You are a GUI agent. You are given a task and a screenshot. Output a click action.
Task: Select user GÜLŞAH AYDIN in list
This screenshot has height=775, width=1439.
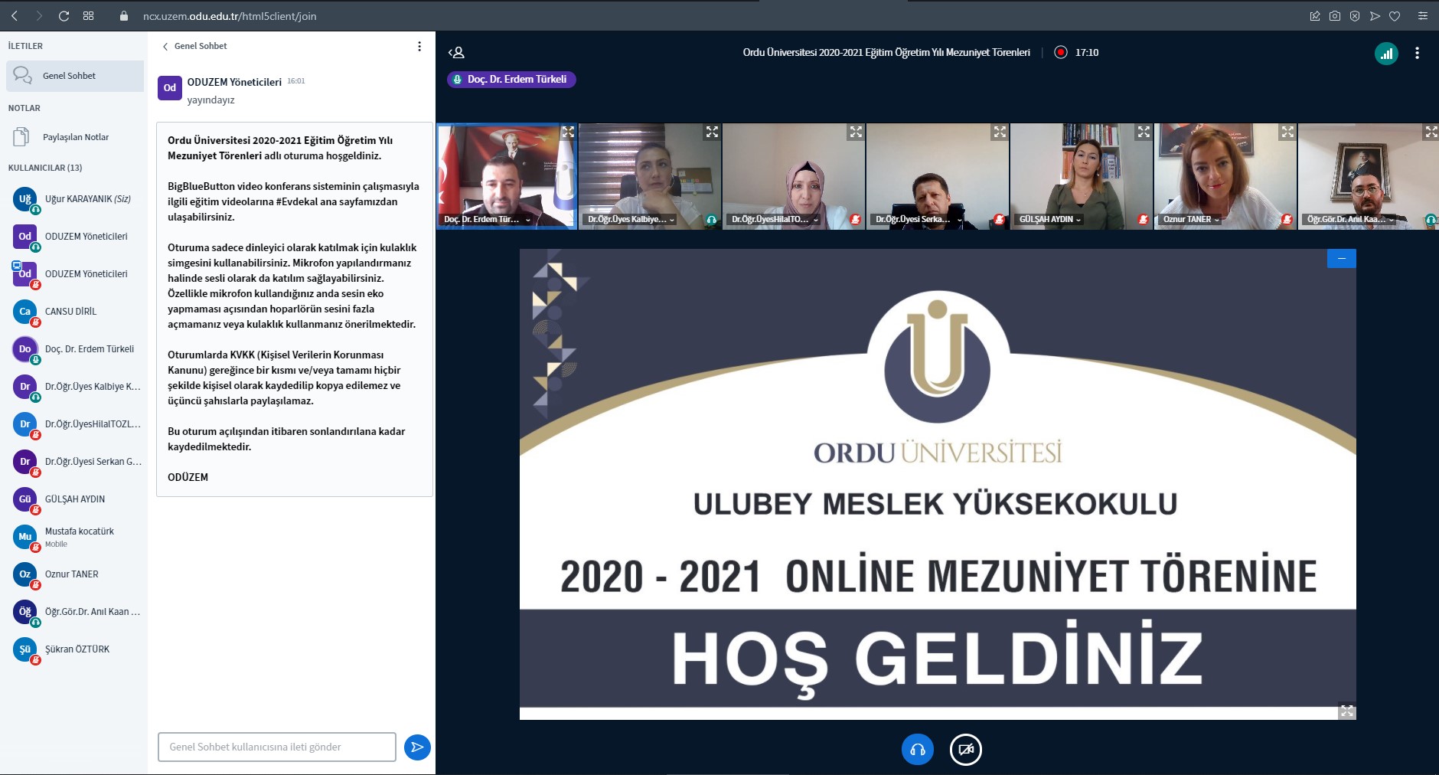click(x=75, y=499)
